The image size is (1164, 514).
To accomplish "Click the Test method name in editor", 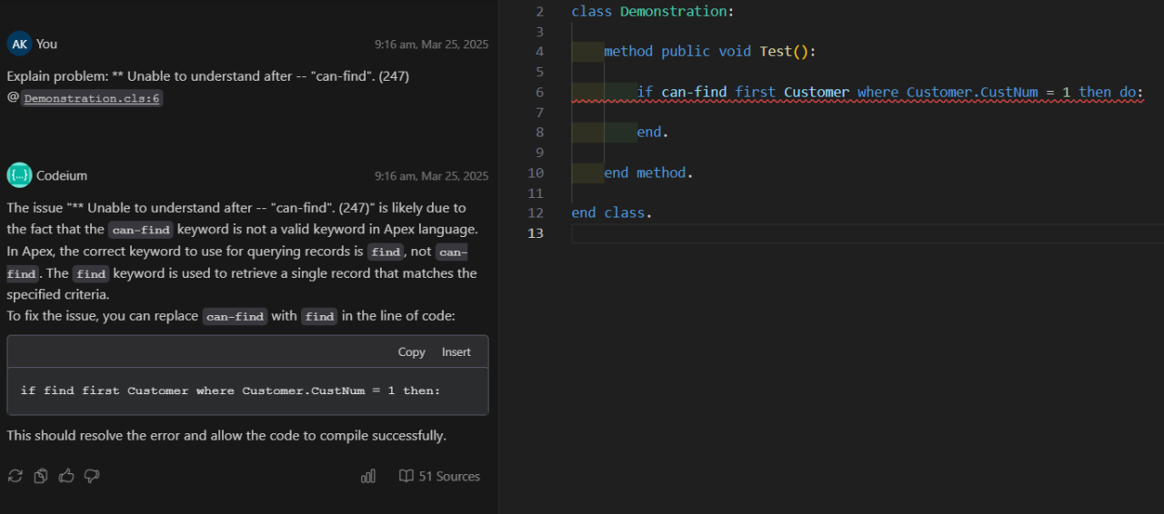I will tap(776, 52).
